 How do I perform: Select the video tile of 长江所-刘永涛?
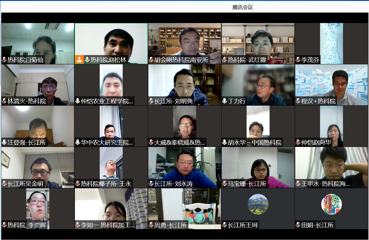(184, 167)
